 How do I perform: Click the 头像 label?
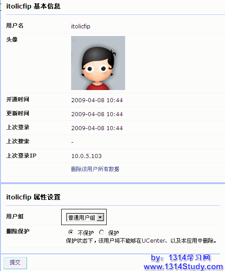pos(12,40)
